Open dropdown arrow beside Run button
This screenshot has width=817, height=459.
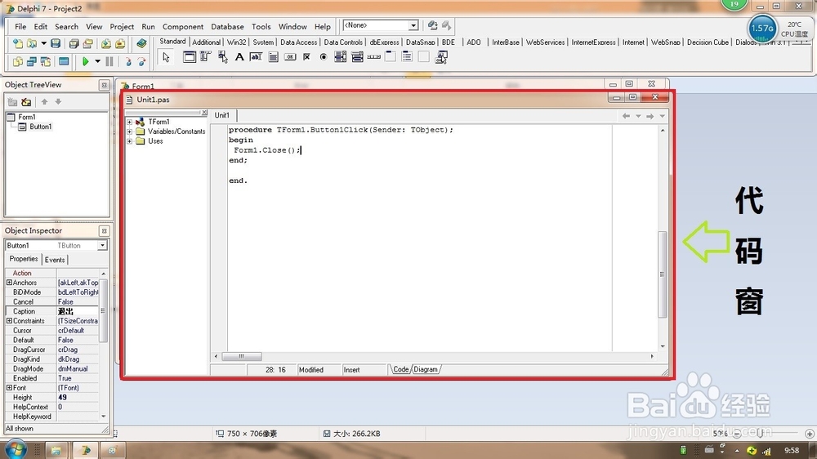[97, 61]
